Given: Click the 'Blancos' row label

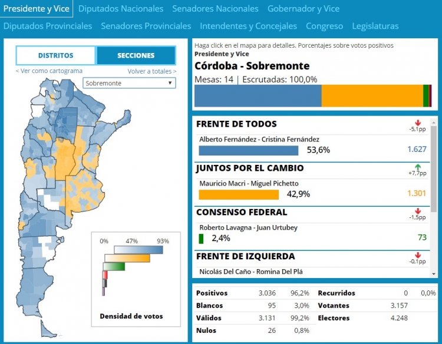Looking at the screenshot, I should point(209,305).
